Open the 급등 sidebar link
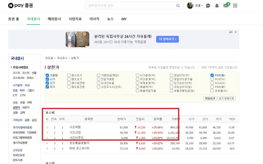The width and height of the screenshot is (263, 164). (x=16, y=113)
